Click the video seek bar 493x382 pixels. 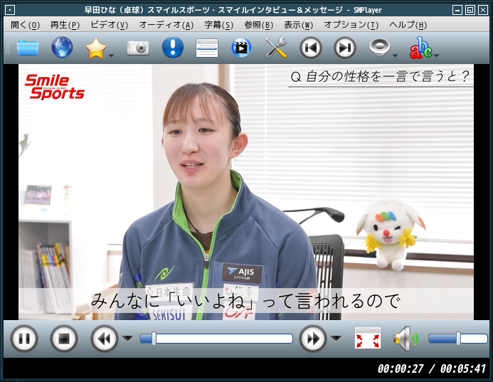(216, 339)
